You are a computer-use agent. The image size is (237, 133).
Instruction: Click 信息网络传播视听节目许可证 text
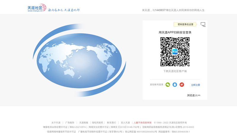[x=62, y=132]
